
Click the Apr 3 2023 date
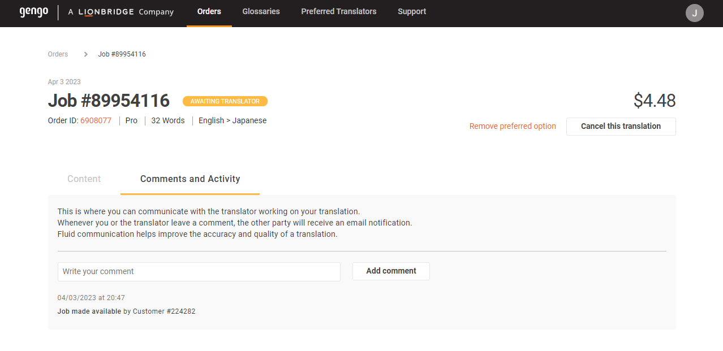64,82
